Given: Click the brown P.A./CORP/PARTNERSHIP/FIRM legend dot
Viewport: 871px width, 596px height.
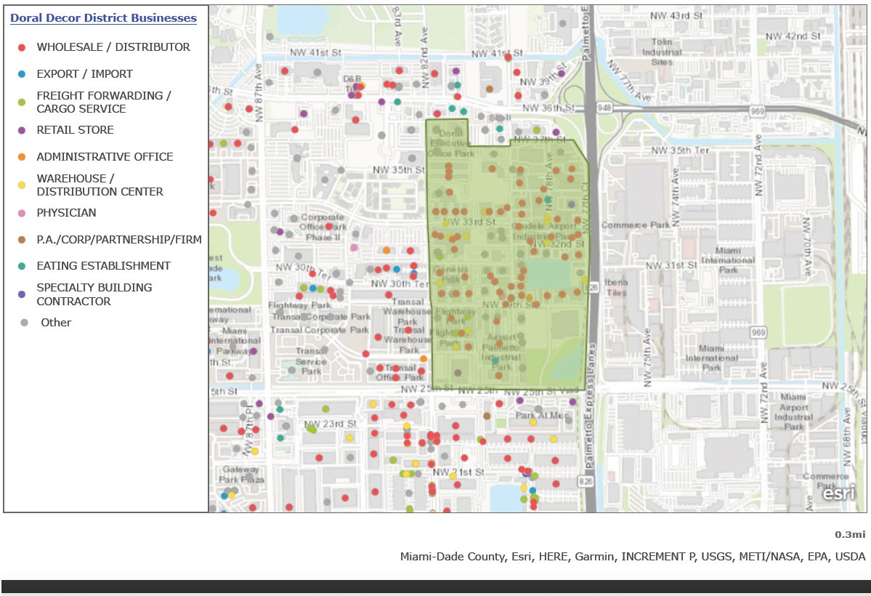Looking at the screenshot, I should (x=22, y=240).
